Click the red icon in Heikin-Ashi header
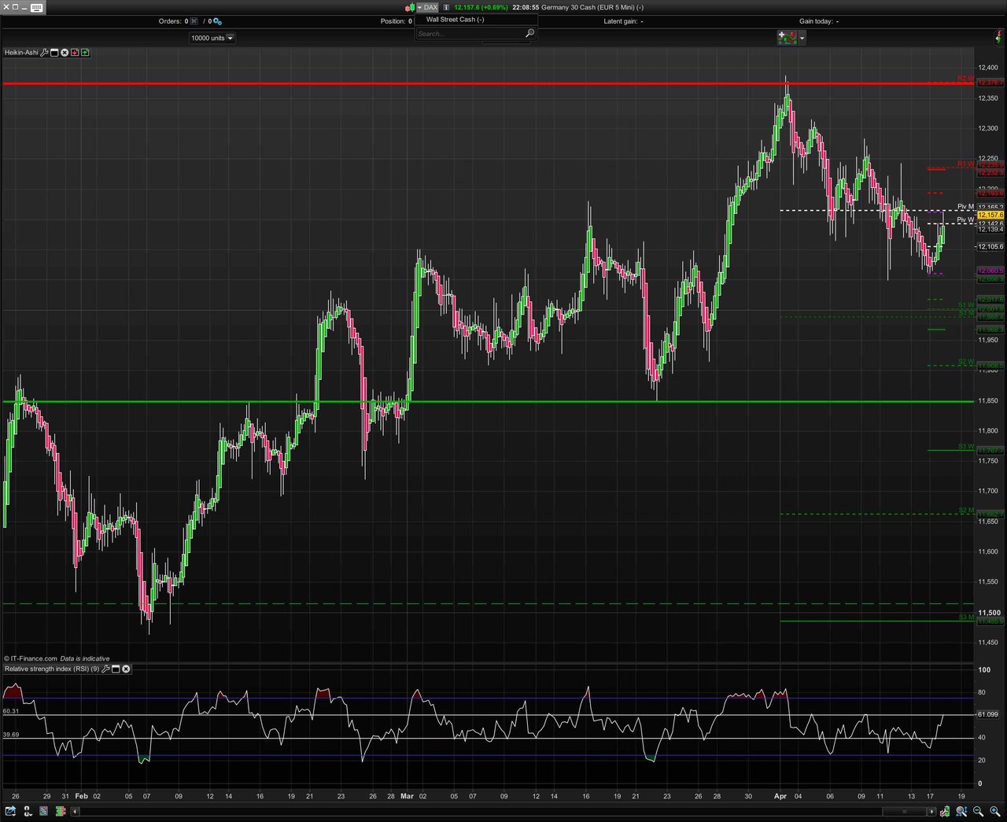This screenshot has height=822, width=1007. click(x=75, y=53)
